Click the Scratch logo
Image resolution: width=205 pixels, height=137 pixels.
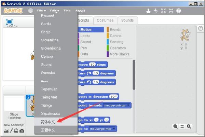click(13, 11)
